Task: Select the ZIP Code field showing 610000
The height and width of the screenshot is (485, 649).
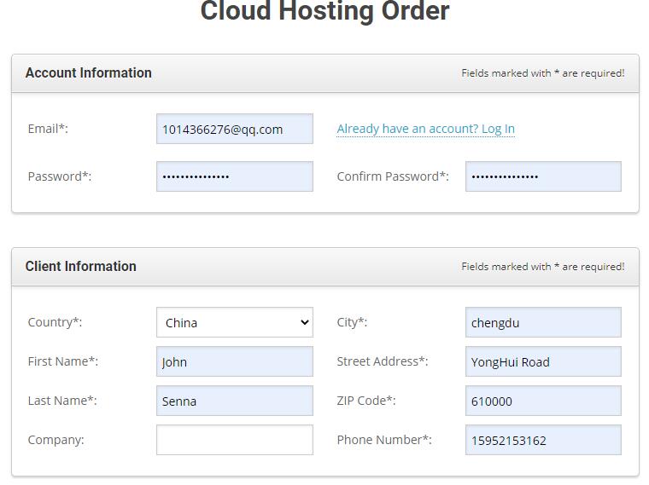Action: tap(543, 401)
